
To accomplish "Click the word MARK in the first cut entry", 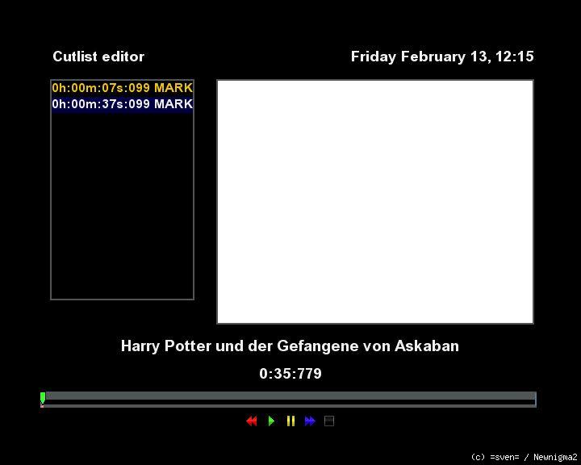I will coord(173,87).
